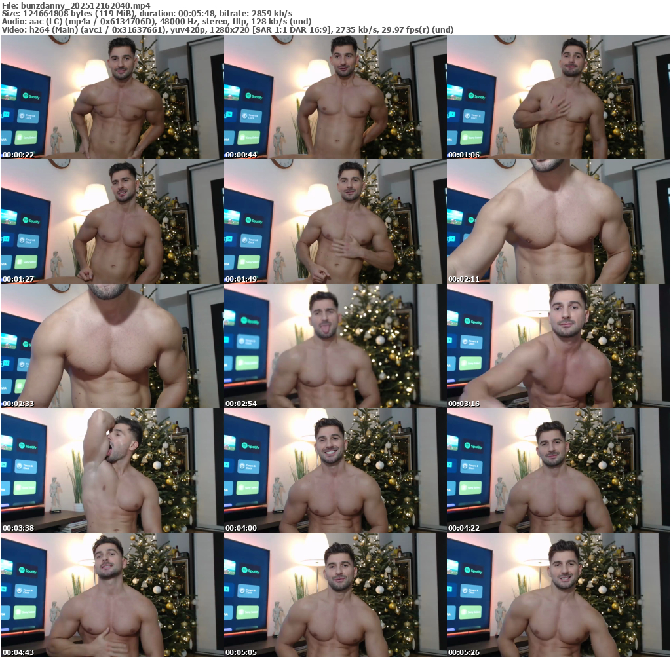Click the file name bunzdanny_202512162040.mp4
This screenshot has height=657, width=671.
[86, 5]
